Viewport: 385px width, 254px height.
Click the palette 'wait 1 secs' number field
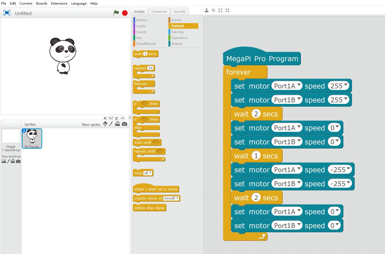[145, 54]
